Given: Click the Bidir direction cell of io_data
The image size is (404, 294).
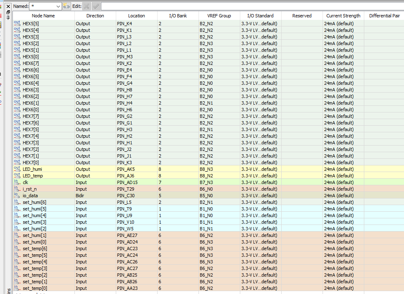Looking at the screenshot, I should [x=95, y=196].
